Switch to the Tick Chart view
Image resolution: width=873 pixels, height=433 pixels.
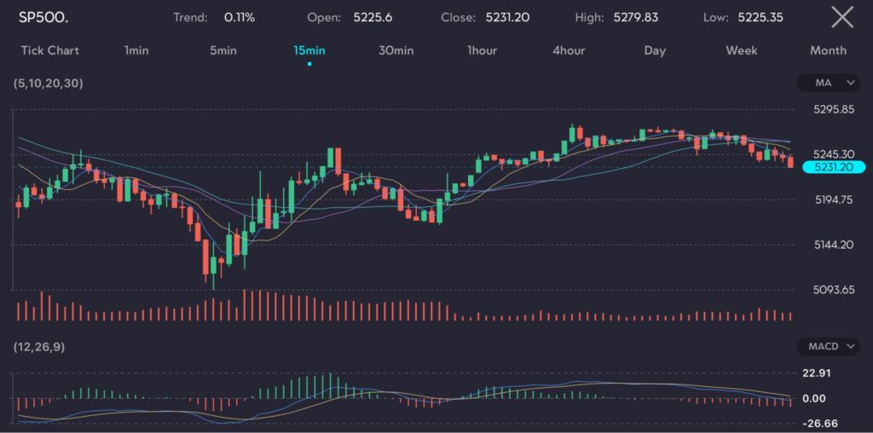tap(49, 50)
